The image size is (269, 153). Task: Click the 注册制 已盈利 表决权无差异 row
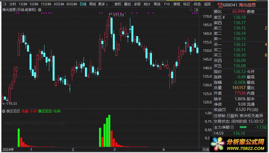pos(238,116)
